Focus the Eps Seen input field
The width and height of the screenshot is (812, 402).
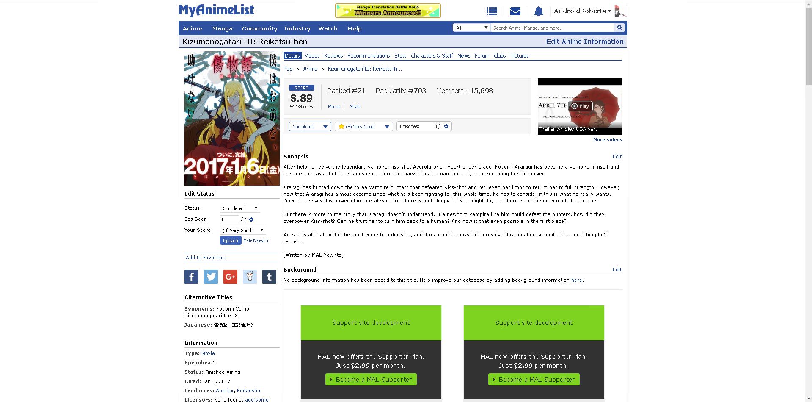[229, 219]
